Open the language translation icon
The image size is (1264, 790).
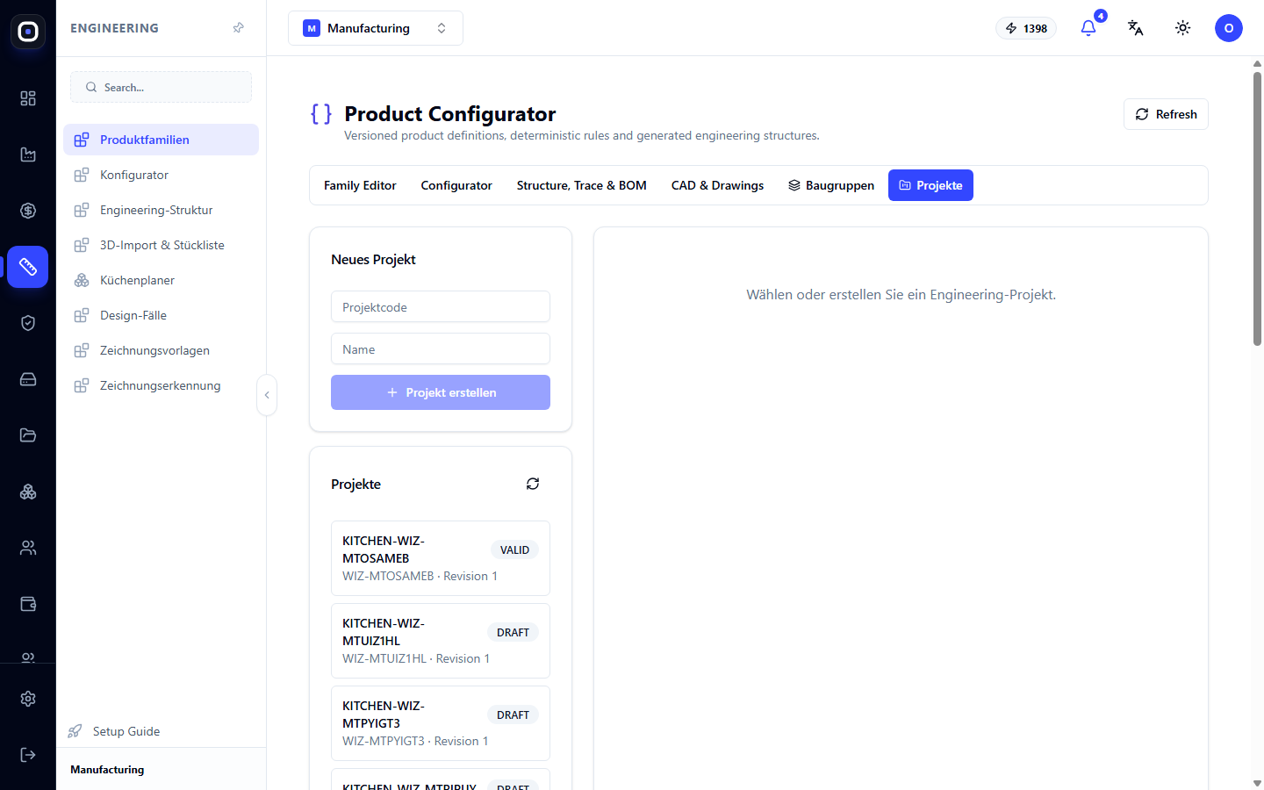(1136, 28)
